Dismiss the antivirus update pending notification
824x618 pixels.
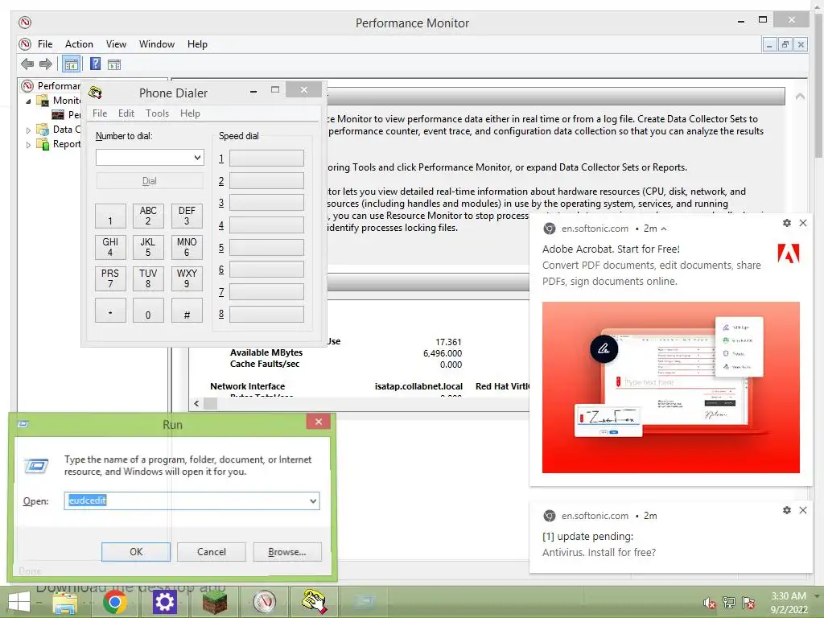coord(803,510)
